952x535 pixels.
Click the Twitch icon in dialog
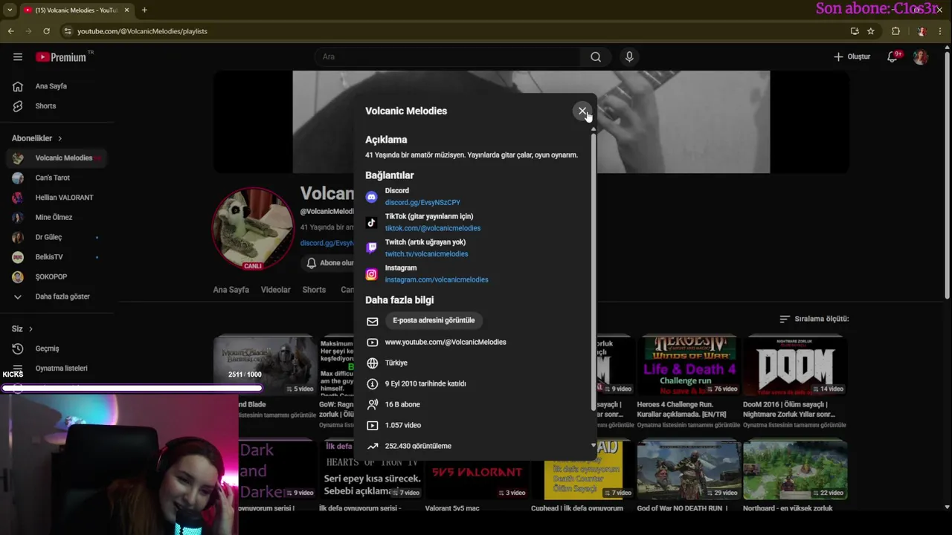371,248
